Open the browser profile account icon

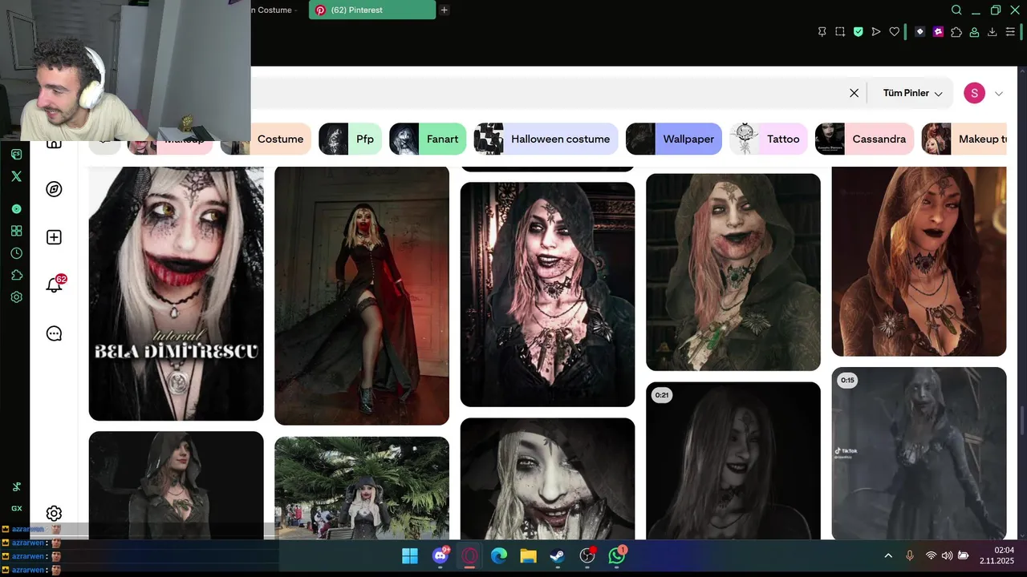pyautogui.click(x=974, y=32)
